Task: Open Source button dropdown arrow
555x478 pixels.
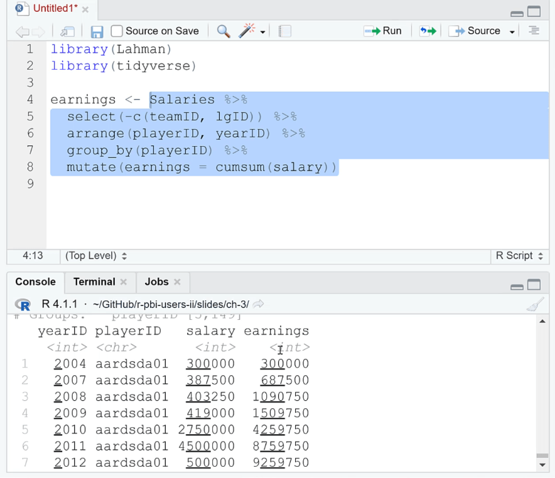Action: pos(512,32)
